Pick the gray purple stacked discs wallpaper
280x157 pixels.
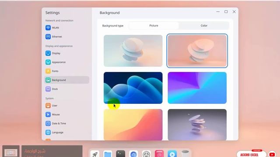click(197, 125)
